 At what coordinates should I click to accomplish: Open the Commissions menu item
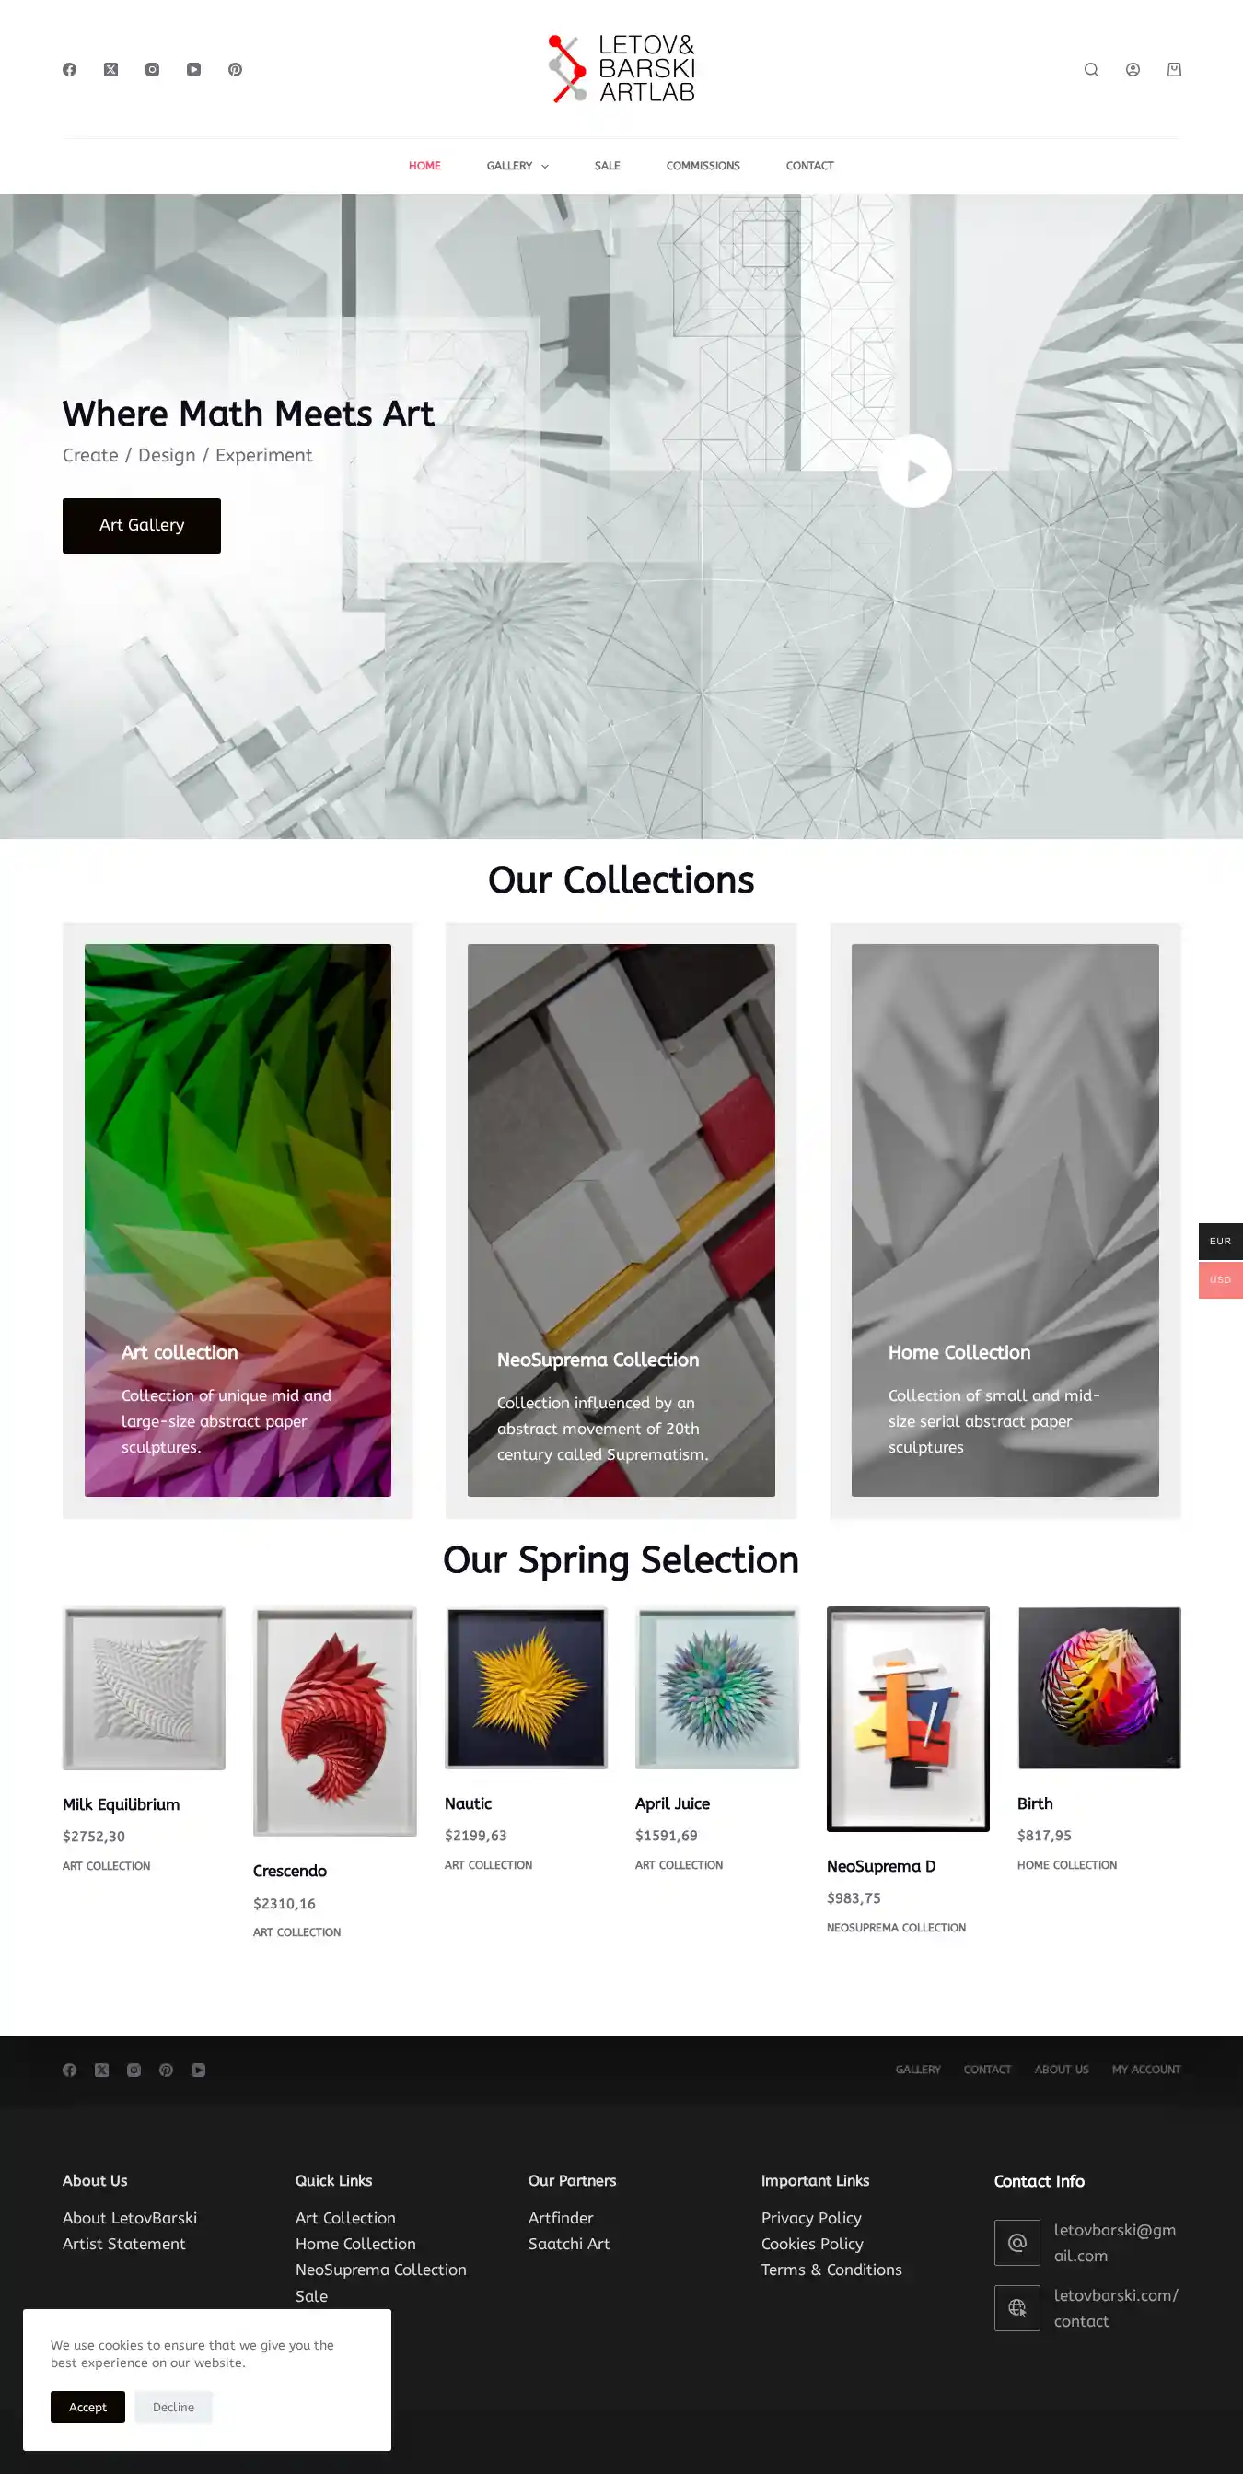703,165
